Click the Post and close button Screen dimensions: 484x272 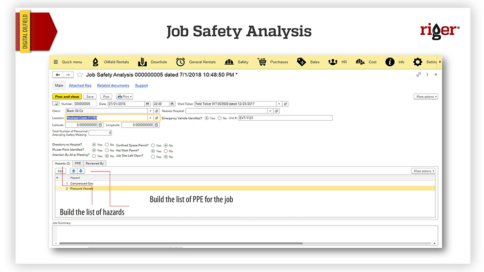(x=67, y=97)
